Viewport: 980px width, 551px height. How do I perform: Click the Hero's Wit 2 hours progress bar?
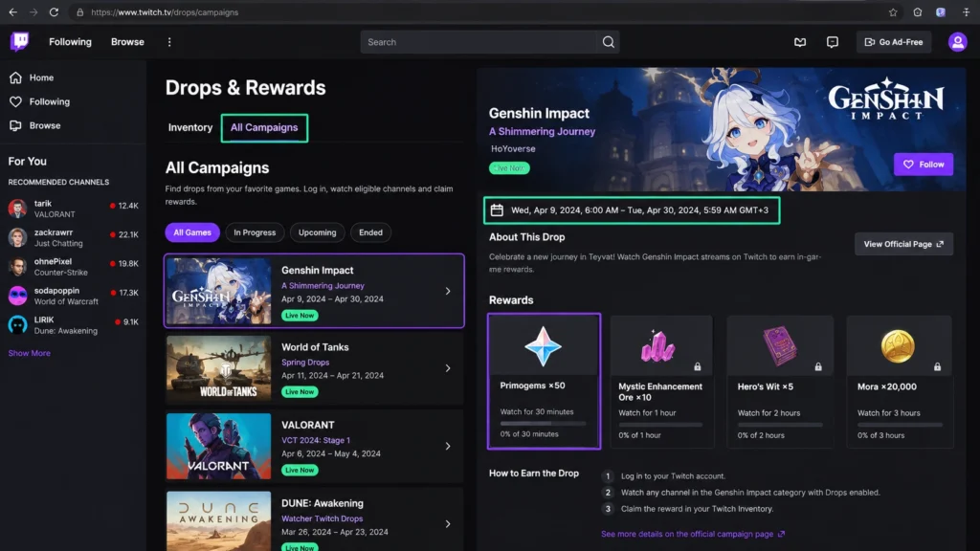[x=780, y=425]
